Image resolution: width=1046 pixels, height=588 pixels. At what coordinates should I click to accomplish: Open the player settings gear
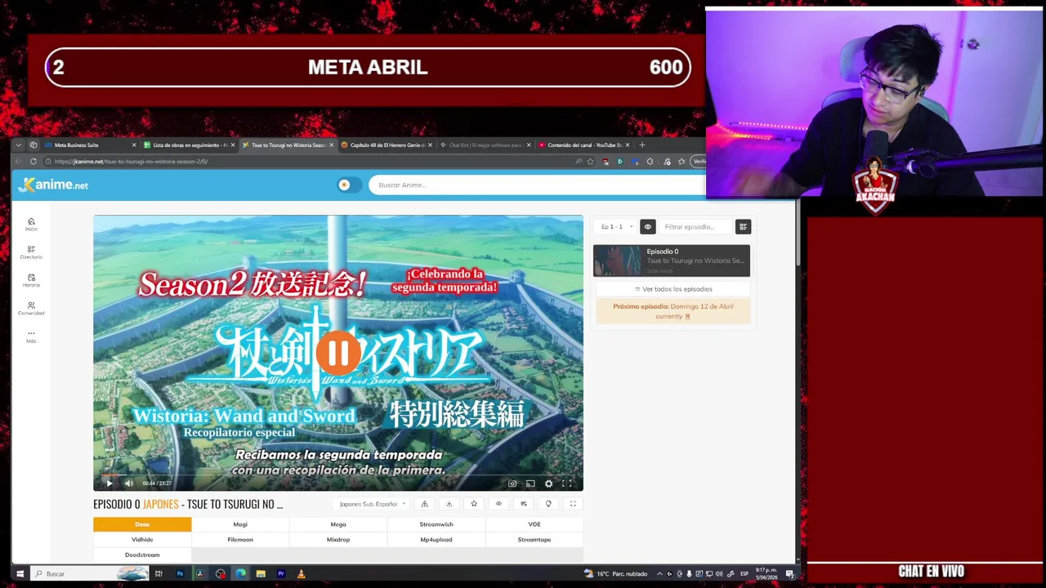click(x=548, y=483)
